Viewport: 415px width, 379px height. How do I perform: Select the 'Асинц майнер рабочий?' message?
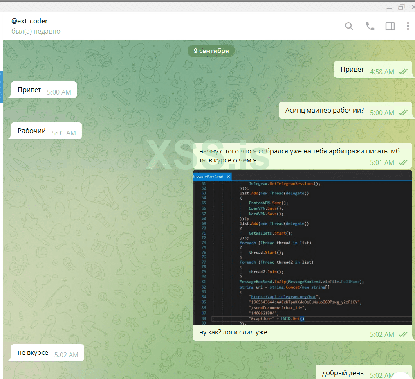pyautogui.click(x=345, y=111)
